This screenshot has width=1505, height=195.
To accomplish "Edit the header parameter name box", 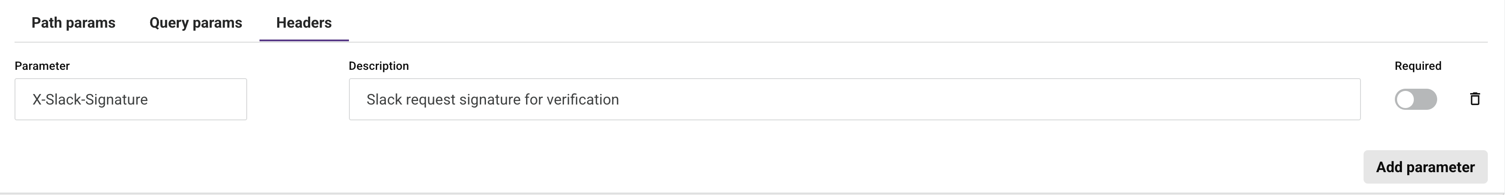I will [130, 100].
